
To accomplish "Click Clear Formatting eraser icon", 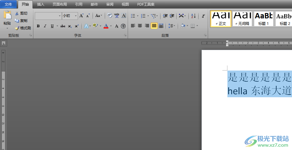I will [110, 16].
